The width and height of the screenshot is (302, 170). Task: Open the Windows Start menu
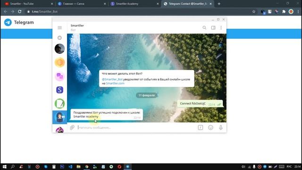[4, 167]
